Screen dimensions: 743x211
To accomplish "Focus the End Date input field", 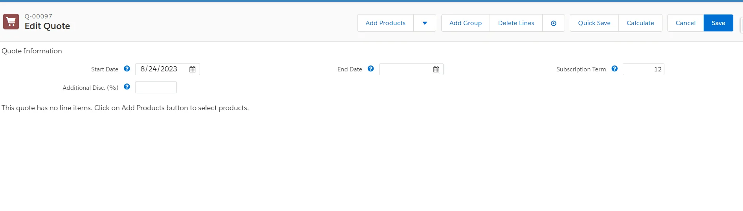I will [405, 69].
